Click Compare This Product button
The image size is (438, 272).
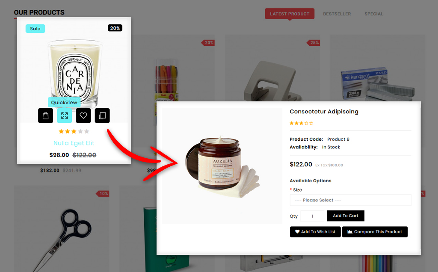pos(375,232)
